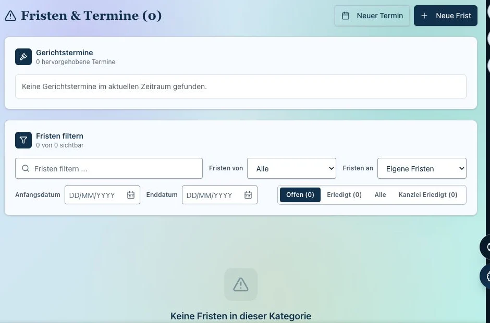
Task: Focus the Fristen filtern search field
Action: (x=109, y=168)
